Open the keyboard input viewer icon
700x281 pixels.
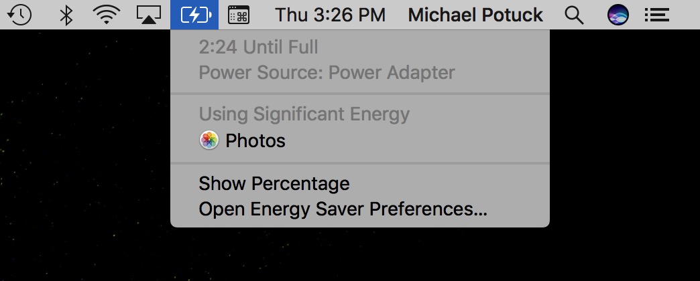[239, 15]
